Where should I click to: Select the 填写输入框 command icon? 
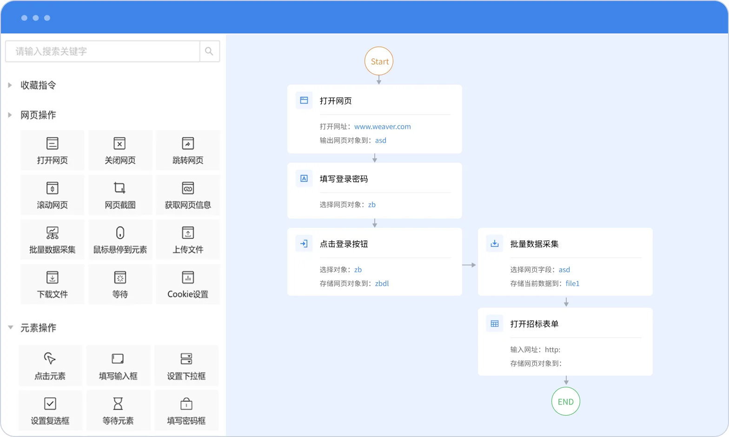pos(118,358)
